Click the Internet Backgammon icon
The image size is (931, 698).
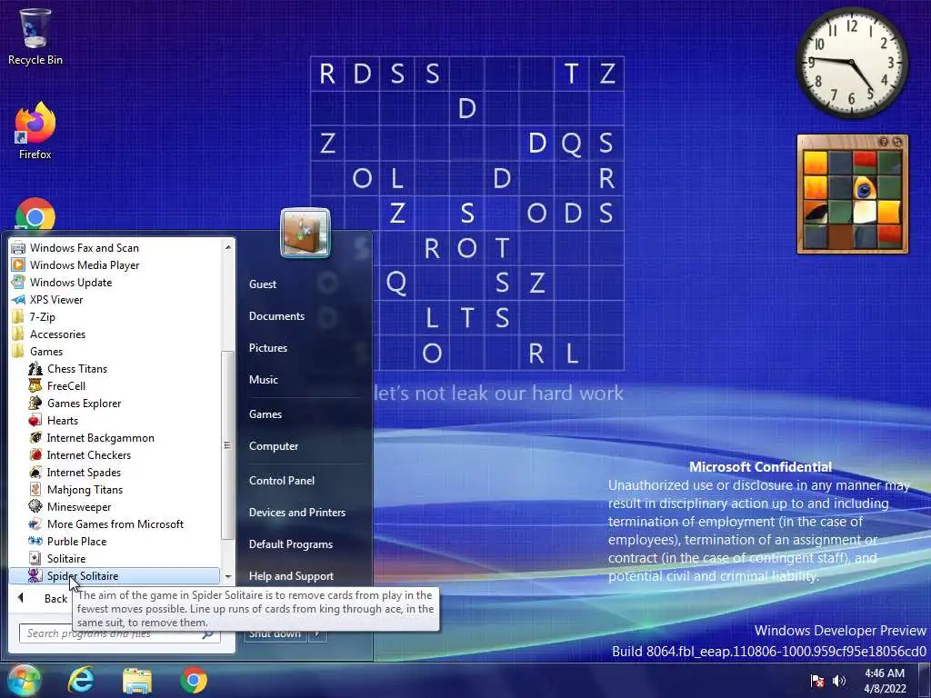click(35, 437)
